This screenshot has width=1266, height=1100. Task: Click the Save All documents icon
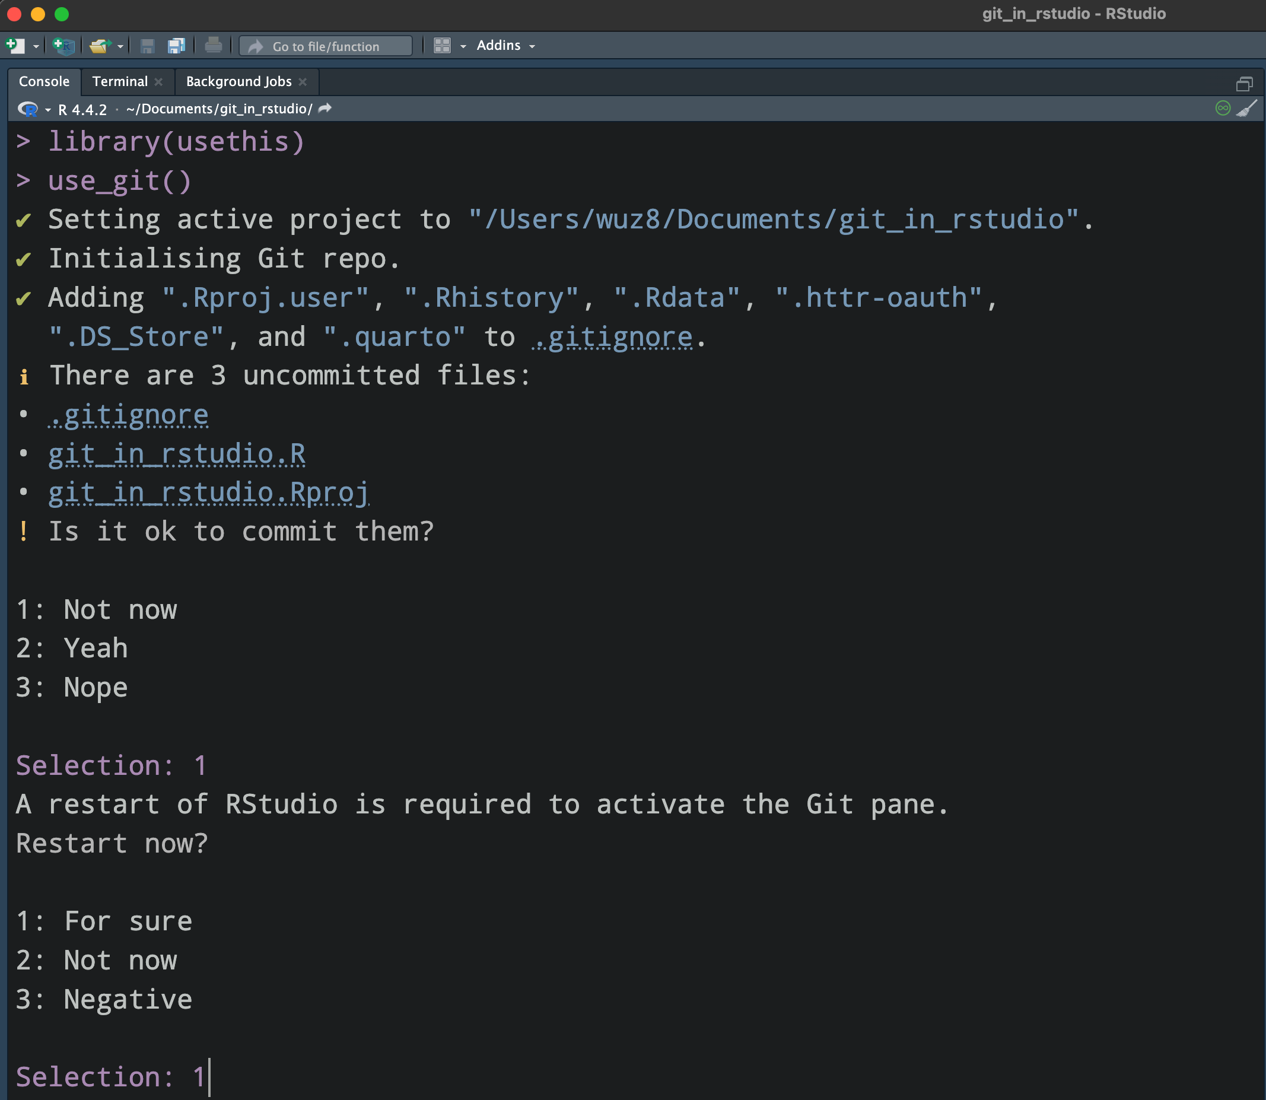pyautogui.click(x=176, y=46)
